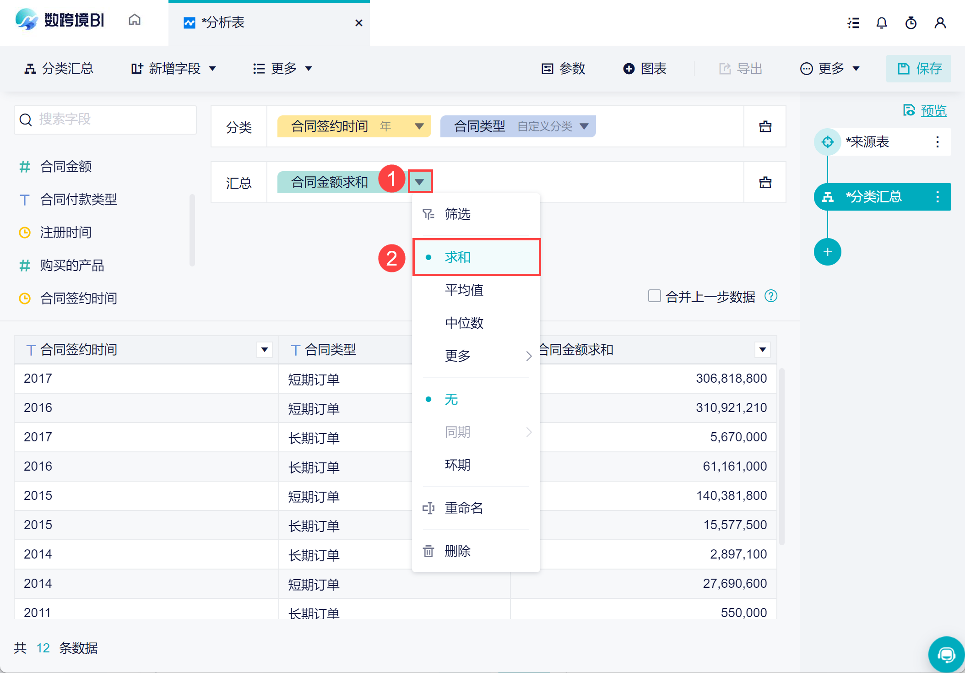965x673 pixels.
Task: Open the user profile icon
Action: (940, 23)
